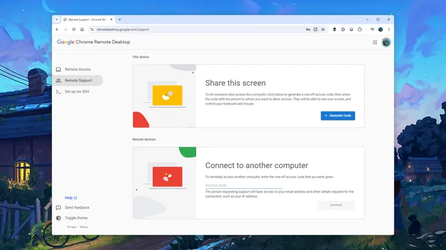Expand the tab search dropdown arrow
The image size is (446, 250).
[x=56, y=19]
